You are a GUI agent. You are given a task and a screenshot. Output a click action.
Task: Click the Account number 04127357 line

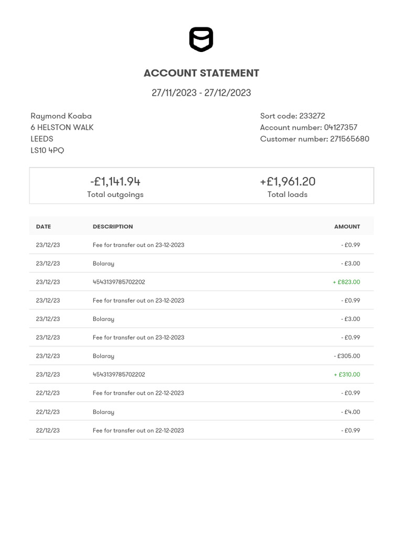point(309,128)
